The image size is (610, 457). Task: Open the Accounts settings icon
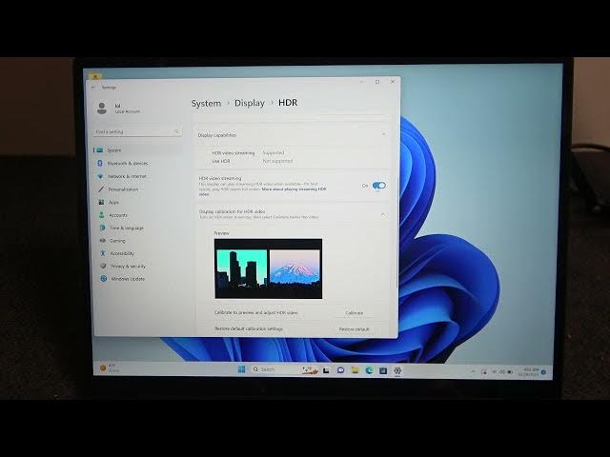[102, 215]
